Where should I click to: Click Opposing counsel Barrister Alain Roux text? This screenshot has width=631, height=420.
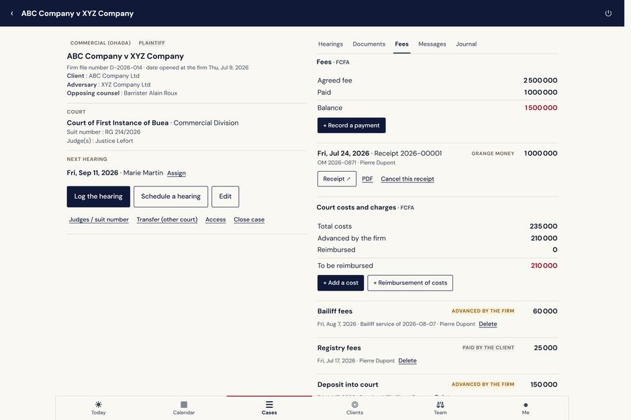coord(122,93)
